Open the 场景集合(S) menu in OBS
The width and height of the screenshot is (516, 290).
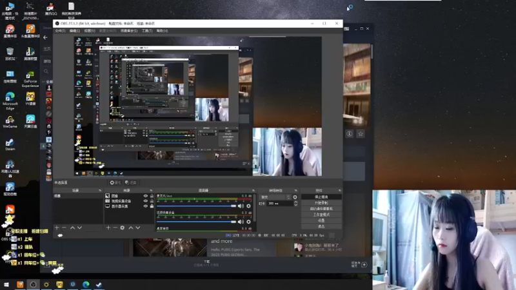click(x=129, y=31)
